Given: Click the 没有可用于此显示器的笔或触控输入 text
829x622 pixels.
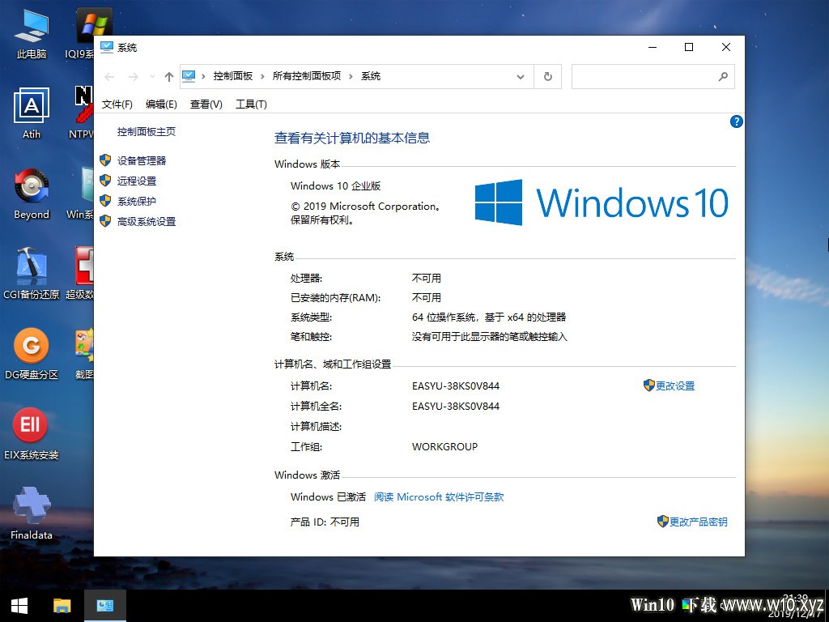Looking at the screenshot, I should (490, 337).
